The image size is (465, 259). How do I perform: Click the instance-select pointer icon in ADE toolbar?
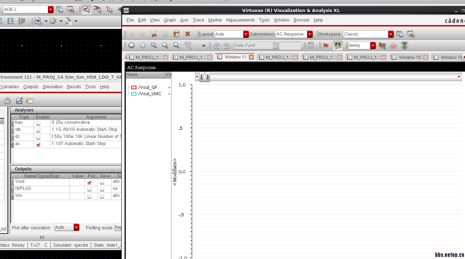(x=98, y=10)
